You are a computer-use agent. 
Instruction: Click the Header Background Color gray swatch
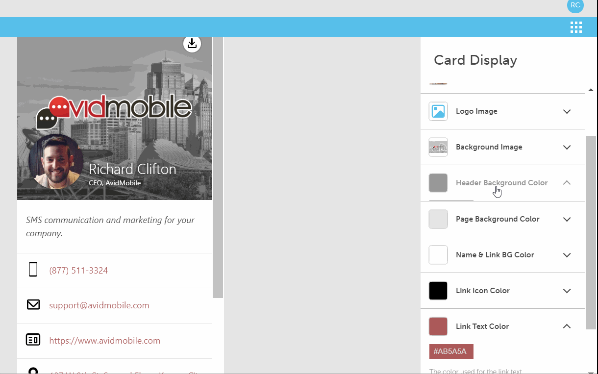(x=438, y=183)
